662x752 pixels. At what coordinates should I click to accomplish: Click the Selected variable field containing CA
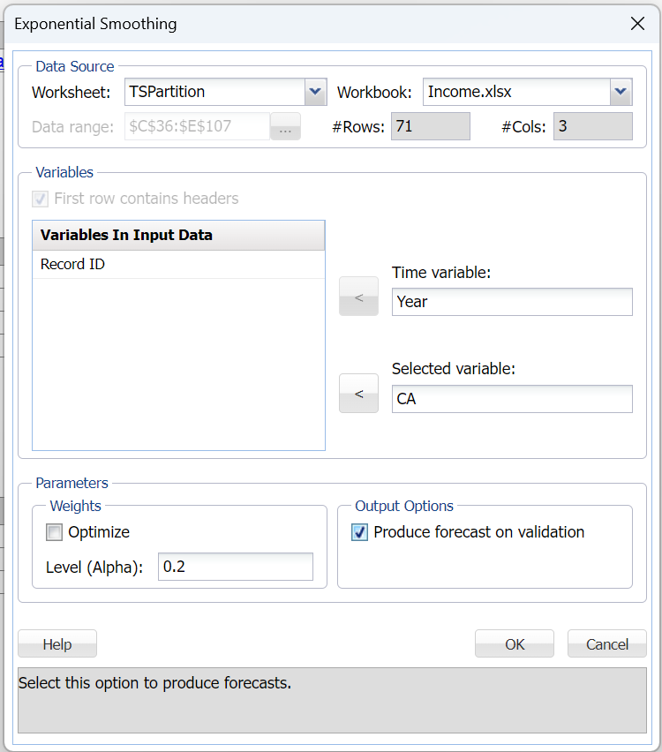(x=512, y=399)
